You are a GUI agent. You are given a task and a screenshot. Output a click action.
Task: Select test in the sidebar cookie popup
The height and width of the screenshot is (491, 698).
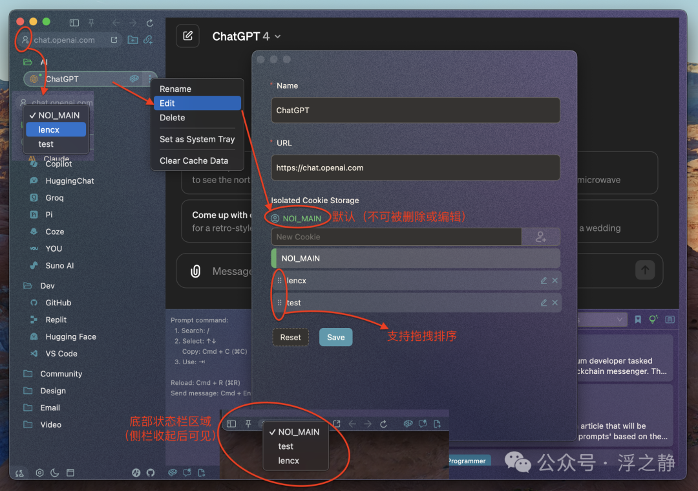point(56,144)
